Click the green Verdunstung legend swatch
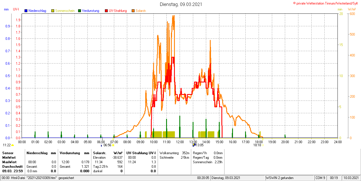The image size is (361, 181). (x=80, y=11)
